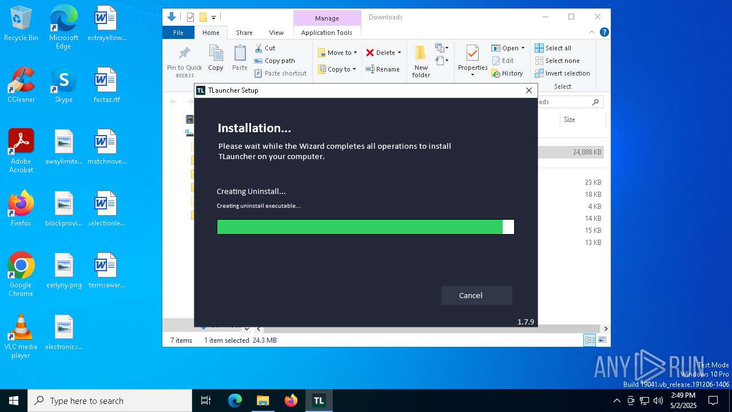This screenshot has height=412, width=732.
Task: Click Edit in the ribbon
Action: [x=503, y=61]
